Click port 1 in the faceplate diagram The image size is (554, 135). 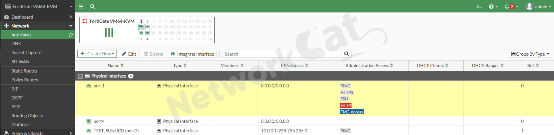(x=141, y=27)
